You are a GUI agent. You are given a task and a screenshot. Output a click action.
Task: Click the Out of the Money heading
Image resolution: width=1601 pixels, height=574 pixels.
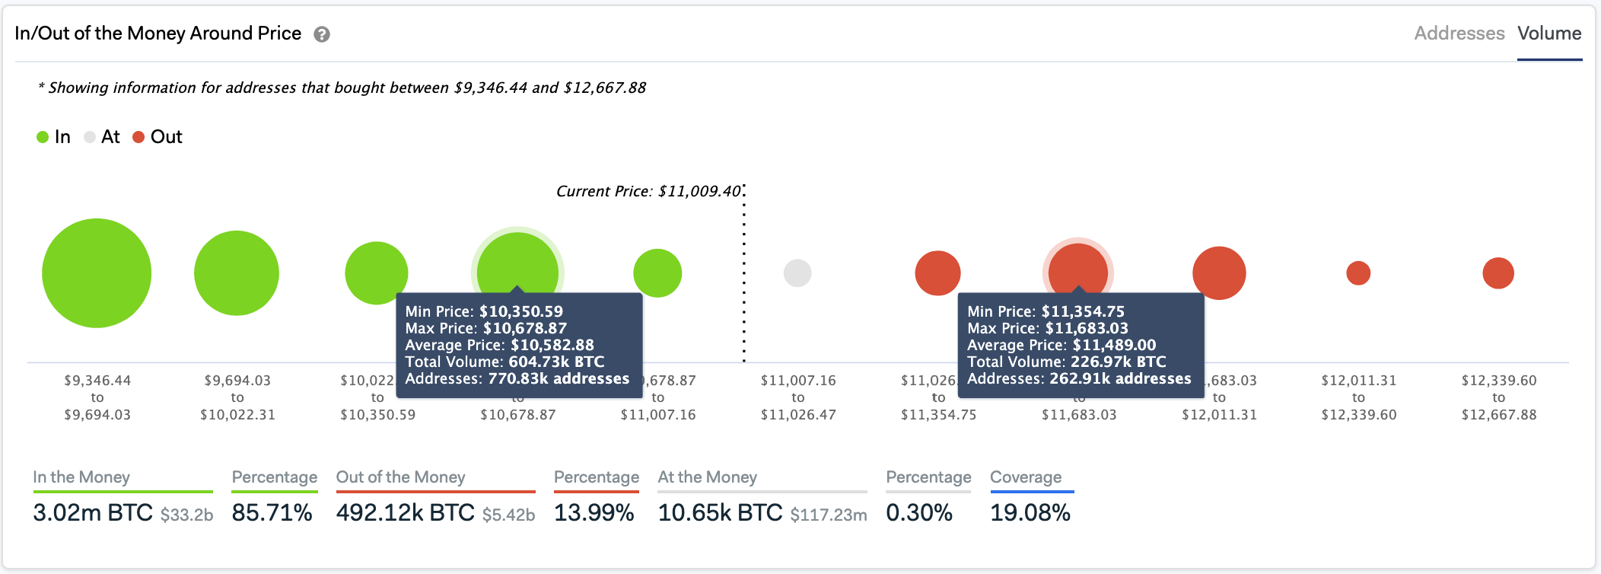[400, 477]
